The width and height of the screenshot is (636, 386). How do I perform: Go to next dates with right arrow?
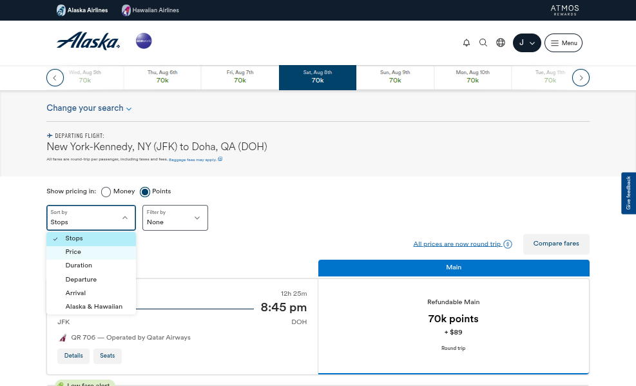tap(581, 77)
